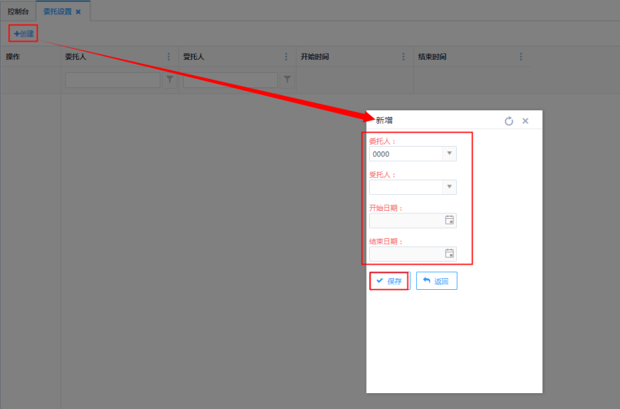Type in the 委托人 column filter box

112,81
